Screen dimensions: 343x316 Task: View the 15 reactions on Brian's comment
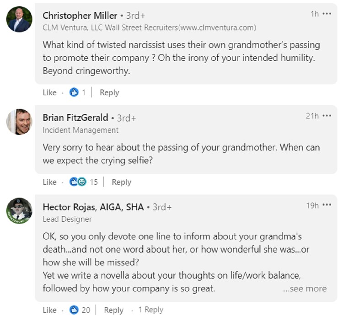click(84, 182)
